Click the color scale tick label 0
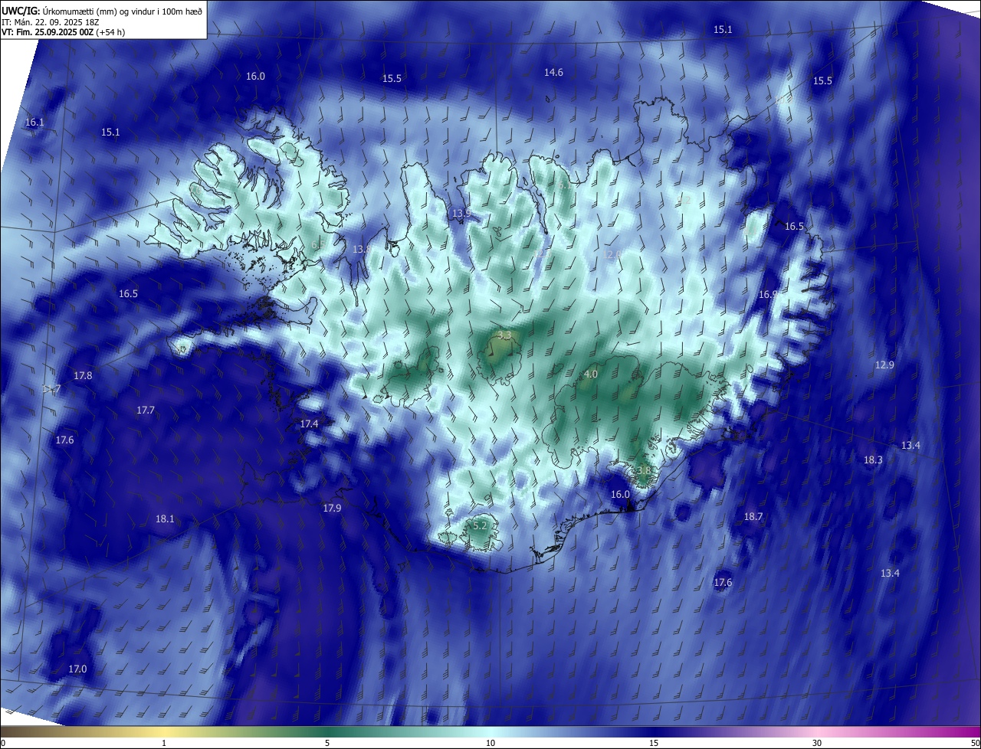Screen dimensions: 981x749 click(x=2, y=743)
